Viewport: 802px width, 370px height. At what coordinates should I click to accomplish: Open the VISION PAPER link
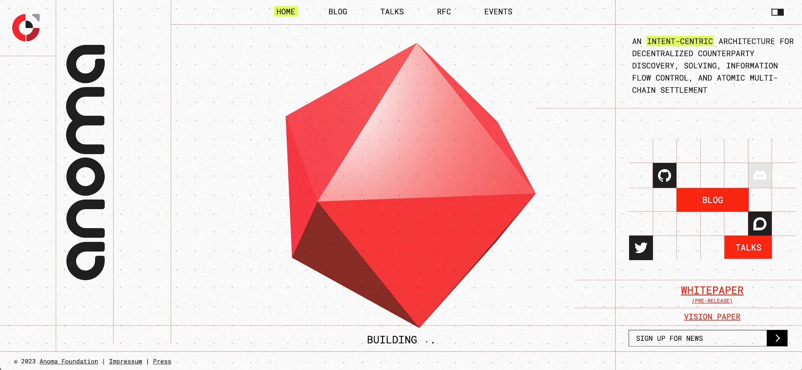tap(712, 317)
